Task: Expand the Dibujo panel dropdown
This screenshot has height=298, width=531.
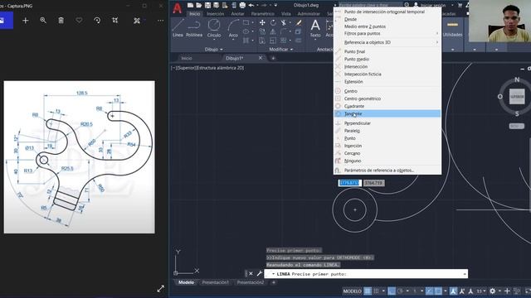Action: tap(214, 50)
